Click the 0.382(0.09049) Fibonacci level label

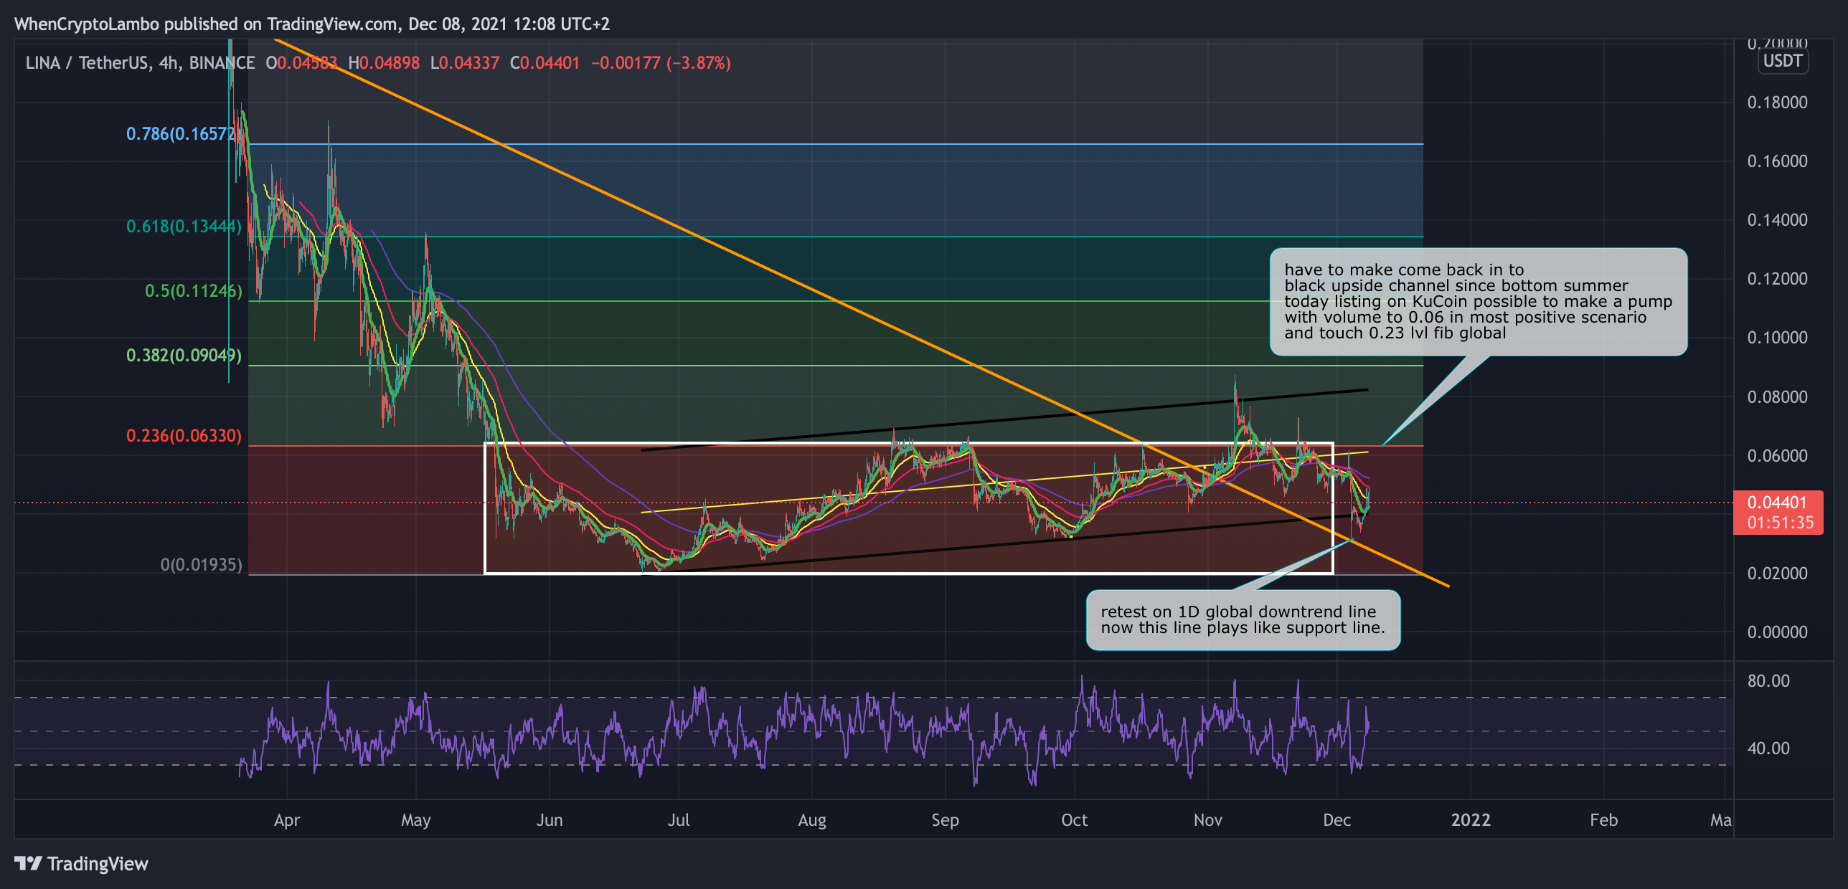pos(184,356)
